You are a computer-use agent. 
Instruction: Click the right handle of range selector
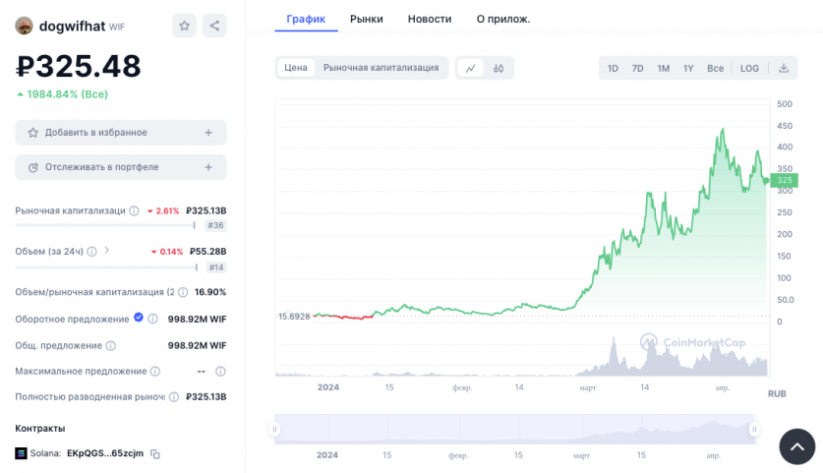point(754,430)
